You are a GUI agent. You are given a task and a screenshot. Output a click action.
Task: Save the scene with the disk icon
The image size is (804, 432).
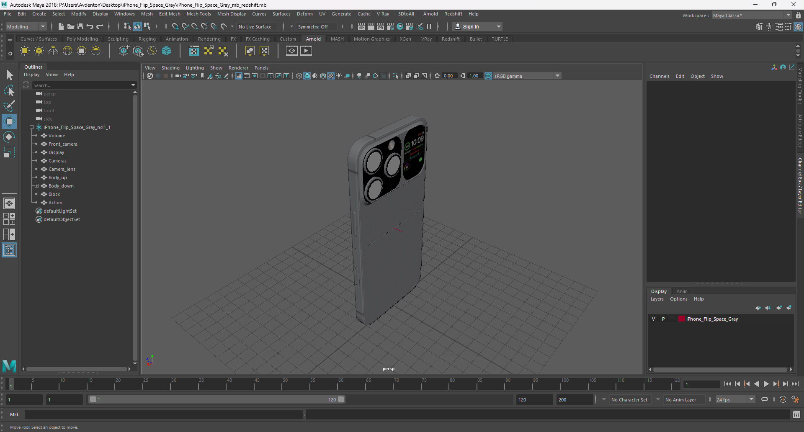pyautogui.click(x=80, y=26)
